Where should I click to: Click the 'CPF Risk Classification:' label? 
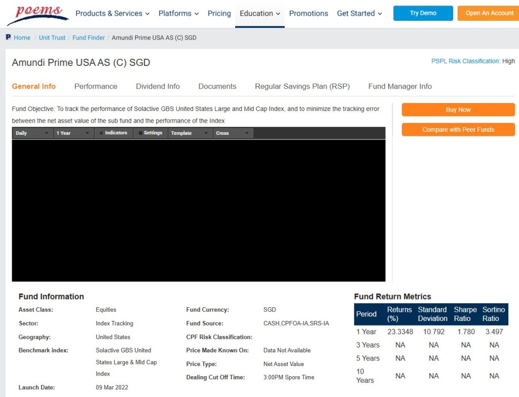click(x=219, y=337)
